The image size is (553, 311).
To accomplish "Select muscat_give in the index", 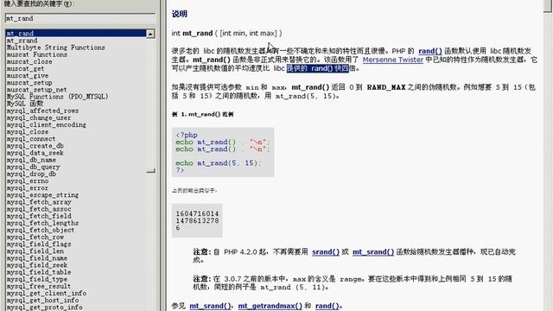I will click(x=28, y=75).
